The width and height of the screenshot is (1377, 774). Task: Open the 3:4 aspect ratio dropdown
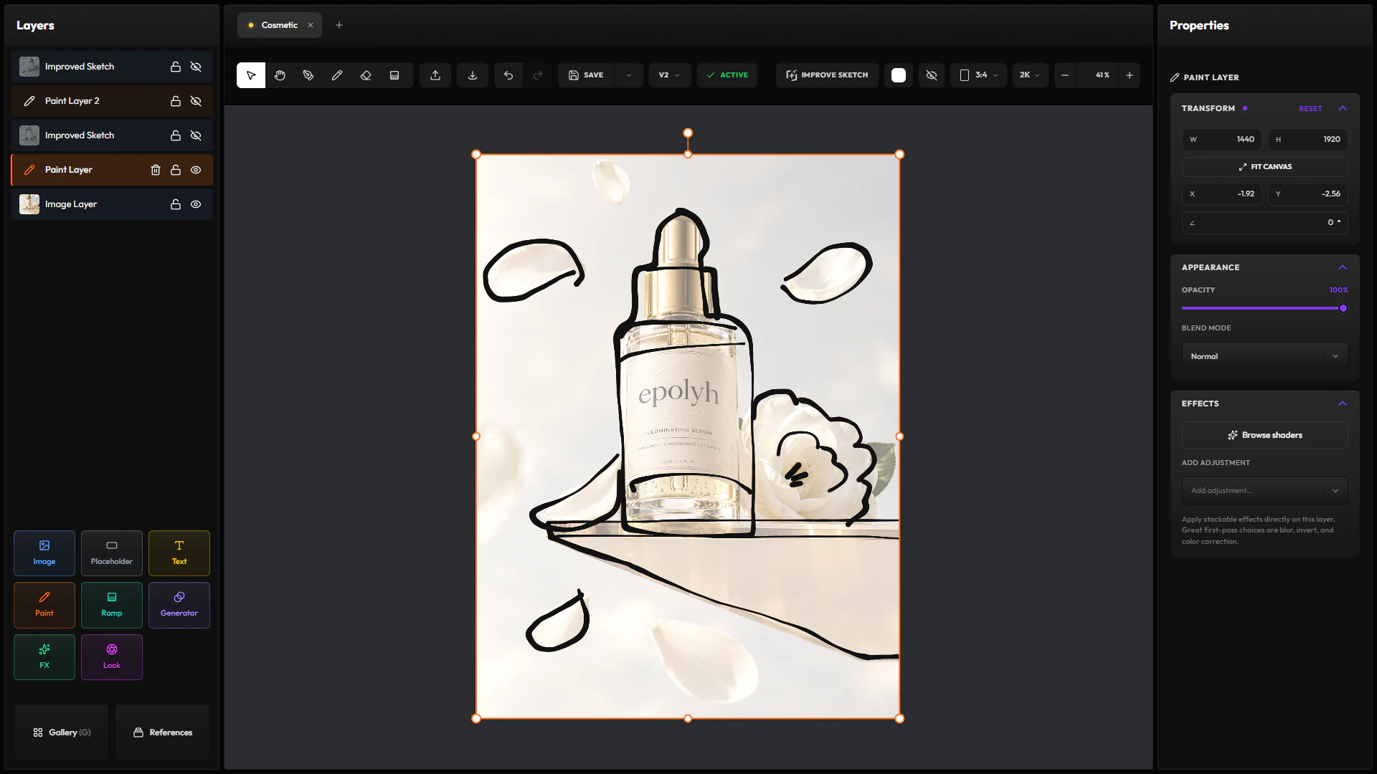(x=979, y=75)
